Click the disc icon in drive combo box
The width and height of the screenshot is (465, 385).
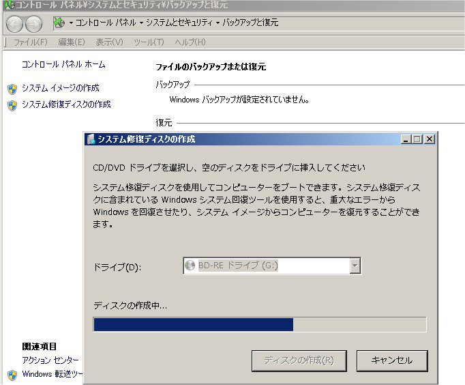tap(190, 266)
